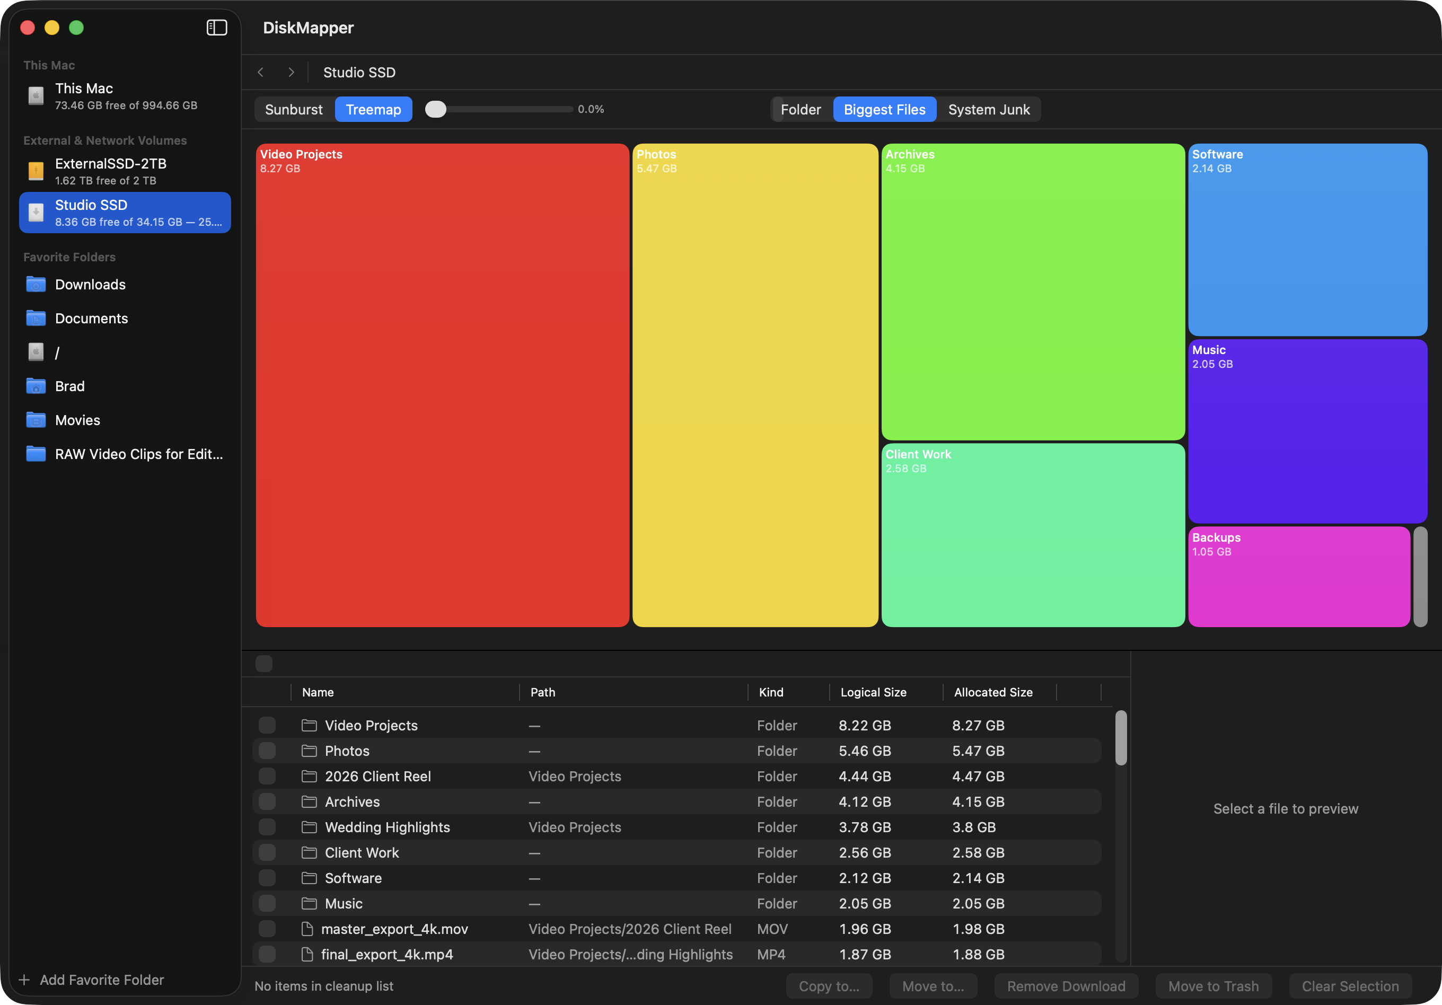1442x1005 pixels.
Task: Click the Clear Selection button
Action: pos(1350,986)
